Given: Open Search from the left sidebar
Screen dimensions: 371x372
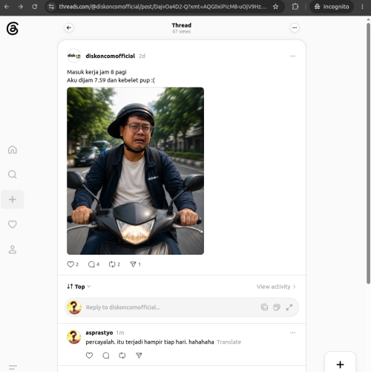Looking at the screenshot, I should click(13, 174).
